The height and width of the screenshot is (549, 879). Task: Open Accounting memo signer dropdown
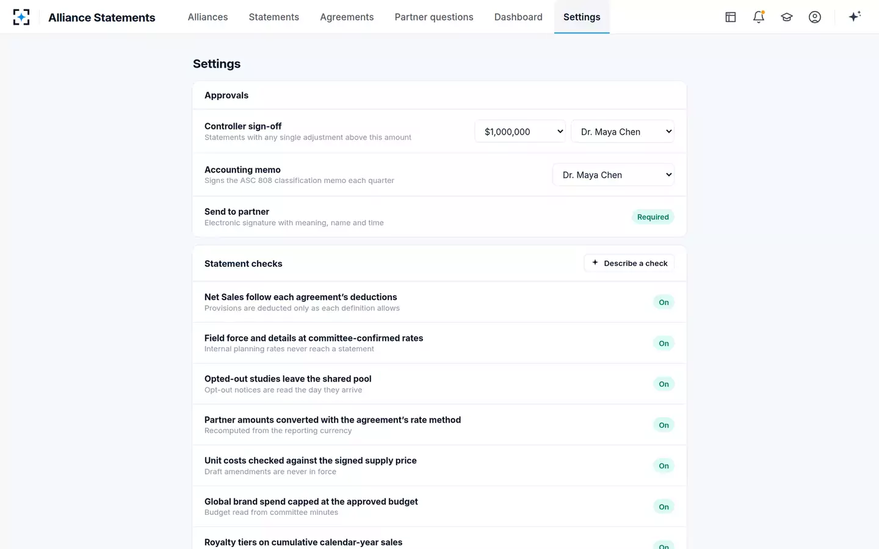coord(613,175)
